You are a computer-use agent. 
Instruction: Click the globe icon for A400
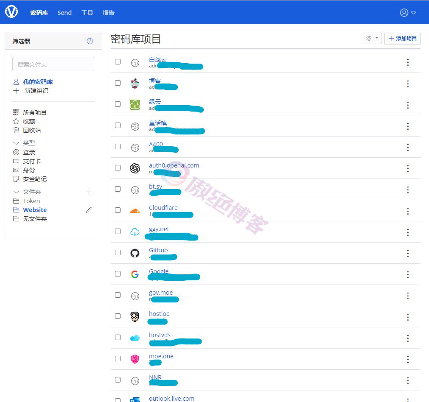coord(135,148)
